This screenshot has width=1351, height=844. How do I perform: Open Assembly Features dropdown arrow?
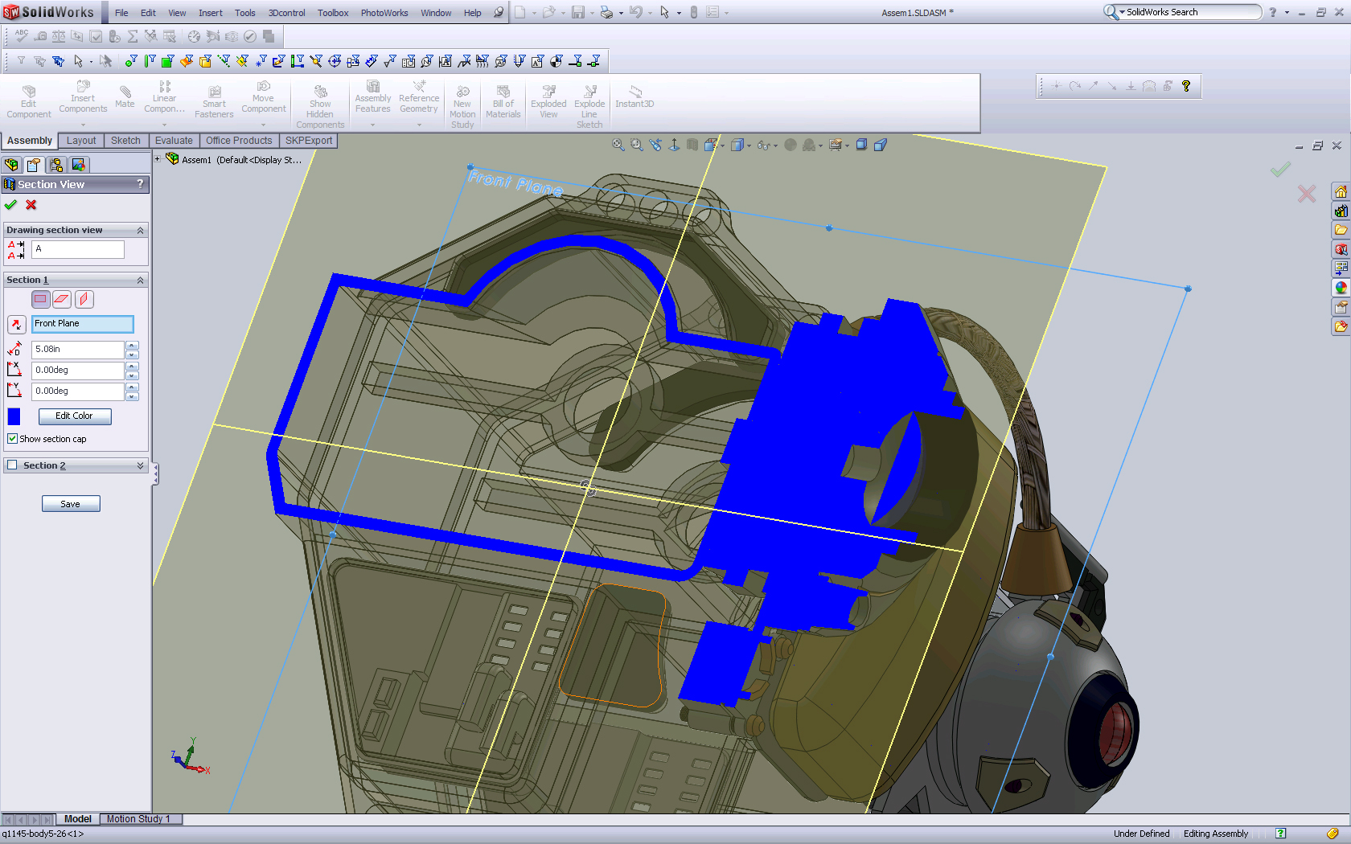[372, 125]
